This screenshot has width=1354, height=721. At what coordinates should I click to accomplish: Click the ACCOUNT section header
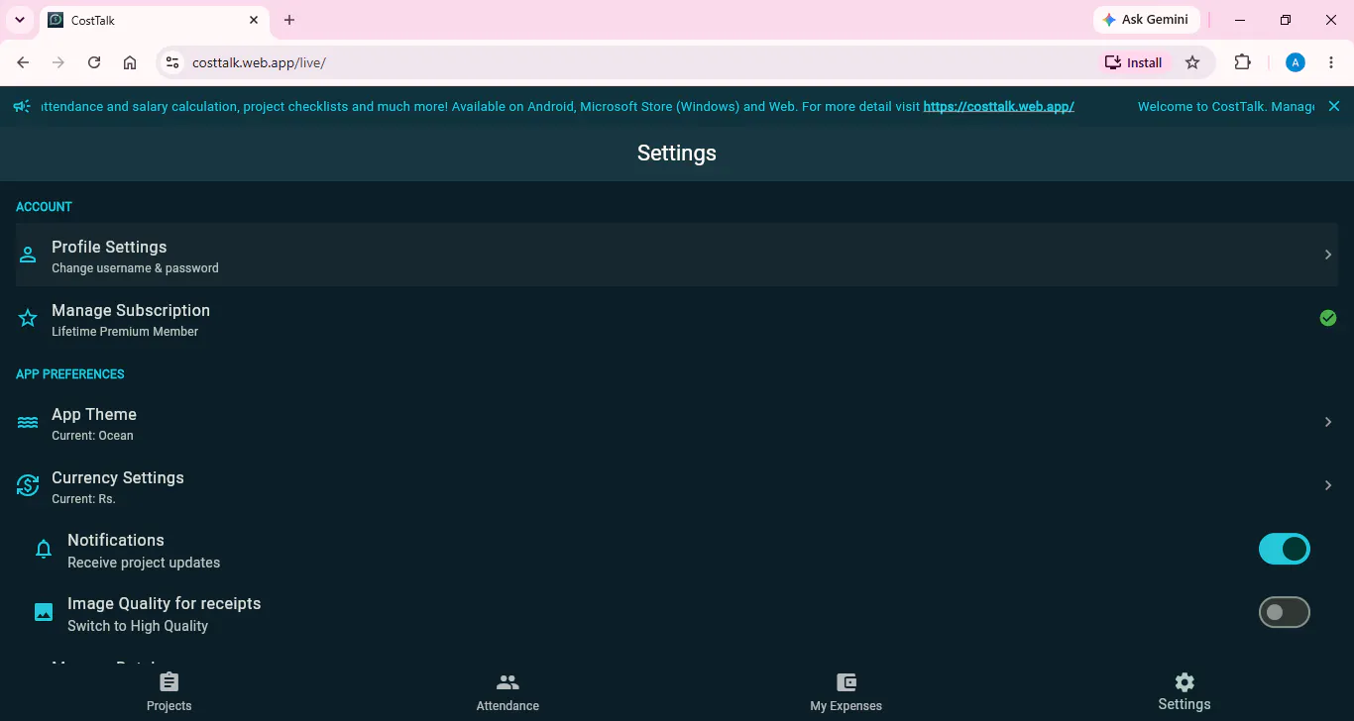point(44,207)
